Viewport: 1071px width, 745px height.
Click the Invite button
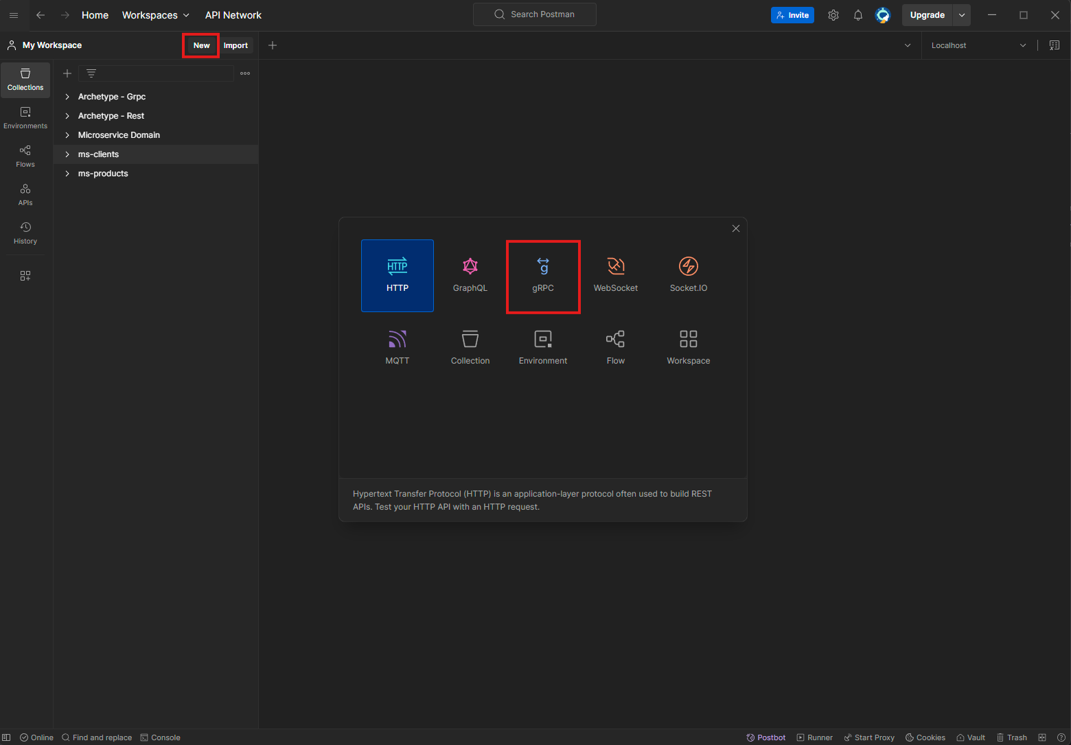coord(792,15)
